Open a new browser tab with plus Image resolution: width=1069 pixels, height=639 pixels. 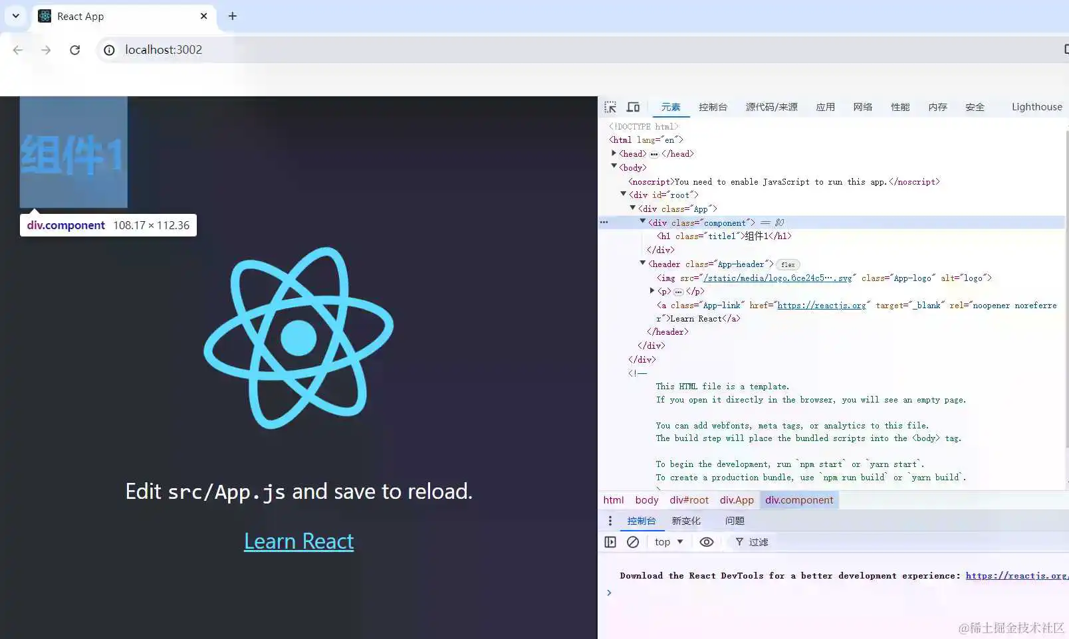coord(232,16)
